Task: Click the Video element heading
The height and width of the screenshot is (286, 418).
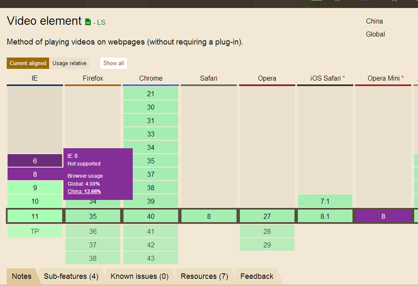Action: [x=44, y=21]
